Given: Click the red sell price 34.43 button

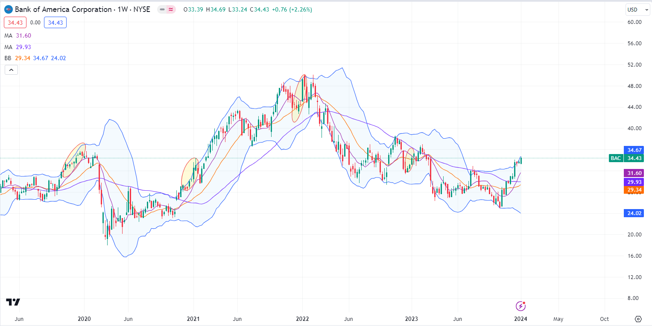Looking at the screenshot, I should (15, 23).
